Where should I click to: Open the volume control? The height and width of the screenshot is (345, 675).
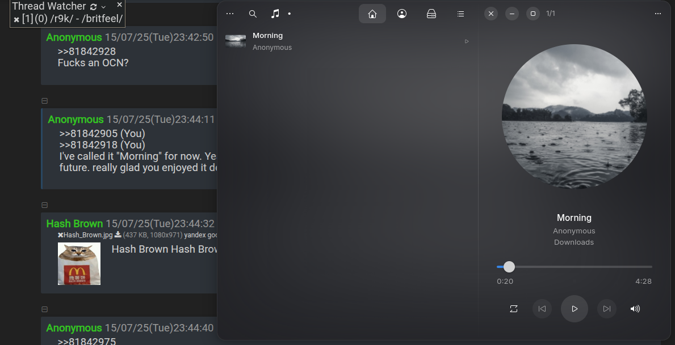[x=635, y=309]
